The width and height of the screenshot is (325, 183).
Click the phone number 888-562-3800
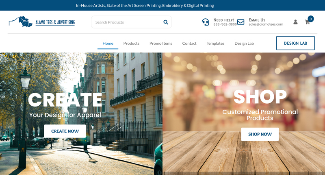[x=225, y=24]
